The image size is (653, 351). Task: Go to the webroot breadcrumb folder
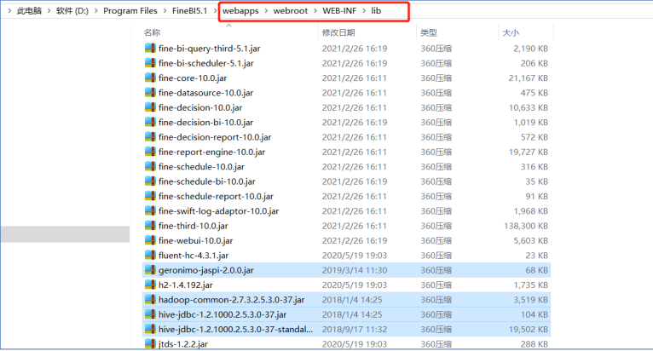click(x=290, y=11)
